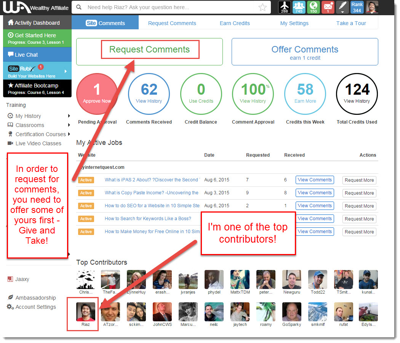
Task: Click the search magnifier icon
Action: point(79,7)
